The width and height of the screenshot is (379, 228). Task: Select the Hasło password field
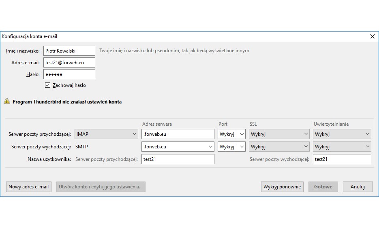[x=69, y=74]
